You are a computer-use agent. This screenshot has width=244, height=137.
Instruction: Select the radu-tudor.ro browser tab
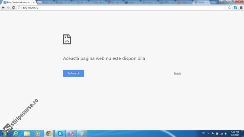[x=19, y=2]
